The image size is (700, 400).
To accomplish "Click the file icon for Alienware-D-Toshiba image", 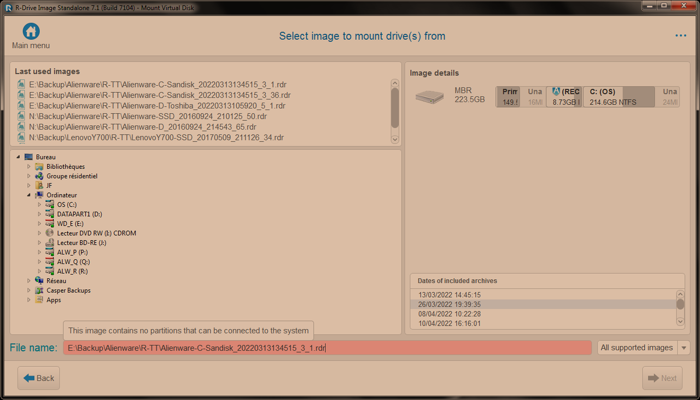I will coord(21,105).
